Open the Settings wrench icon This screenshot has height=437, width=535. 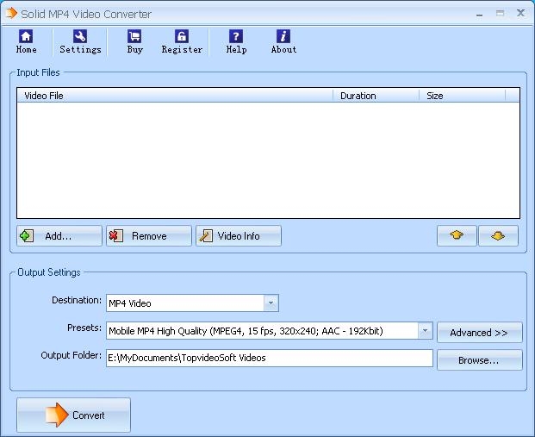coord(80,36)
